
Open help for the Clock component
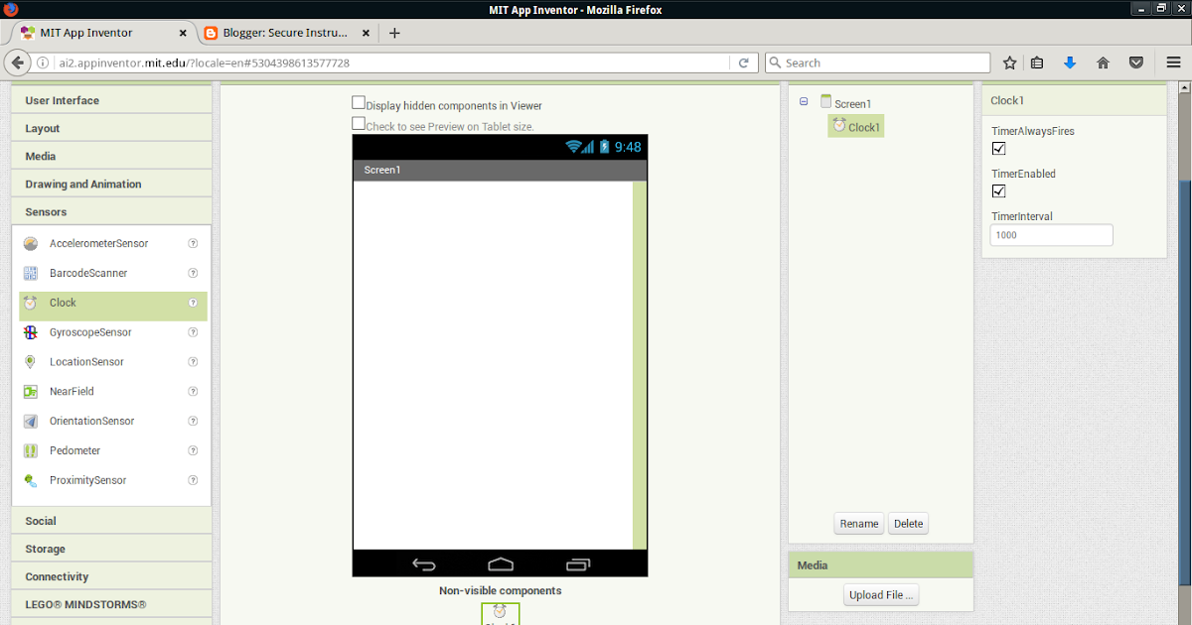(x=193, y=303)
